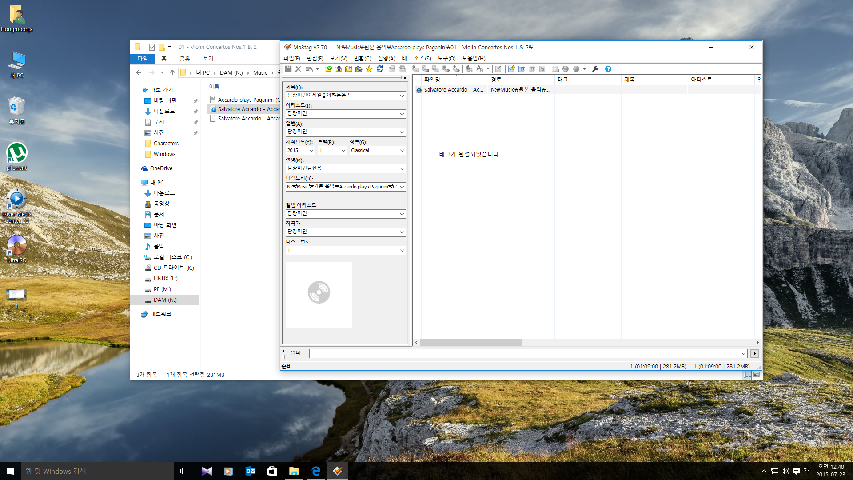This screenshot has width=853, height=480.
Task: Open tag sources dropdown arrow in toolbar
Action: tap(584, 69)
